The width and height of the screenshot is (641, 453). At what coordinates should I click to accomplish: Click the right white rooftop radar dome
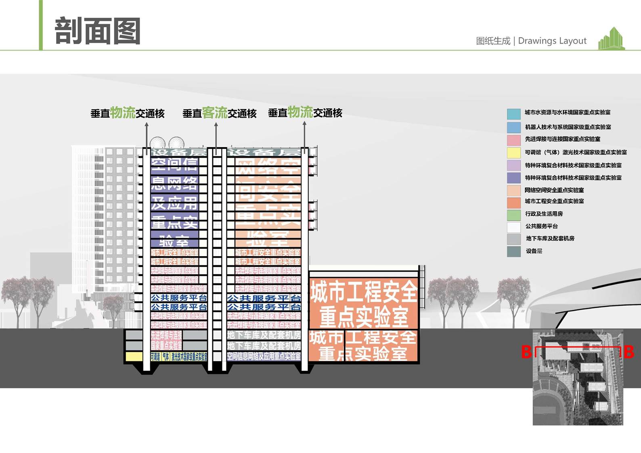point(176,143)
